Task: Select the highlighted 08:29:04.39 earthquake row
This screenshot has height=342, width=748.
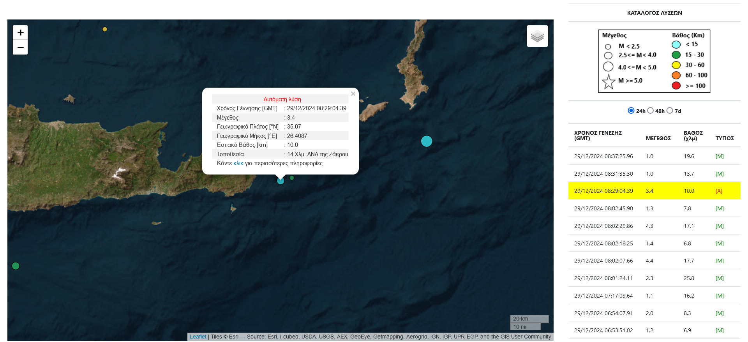Action: pyautogui.click(x=603, y=191)
